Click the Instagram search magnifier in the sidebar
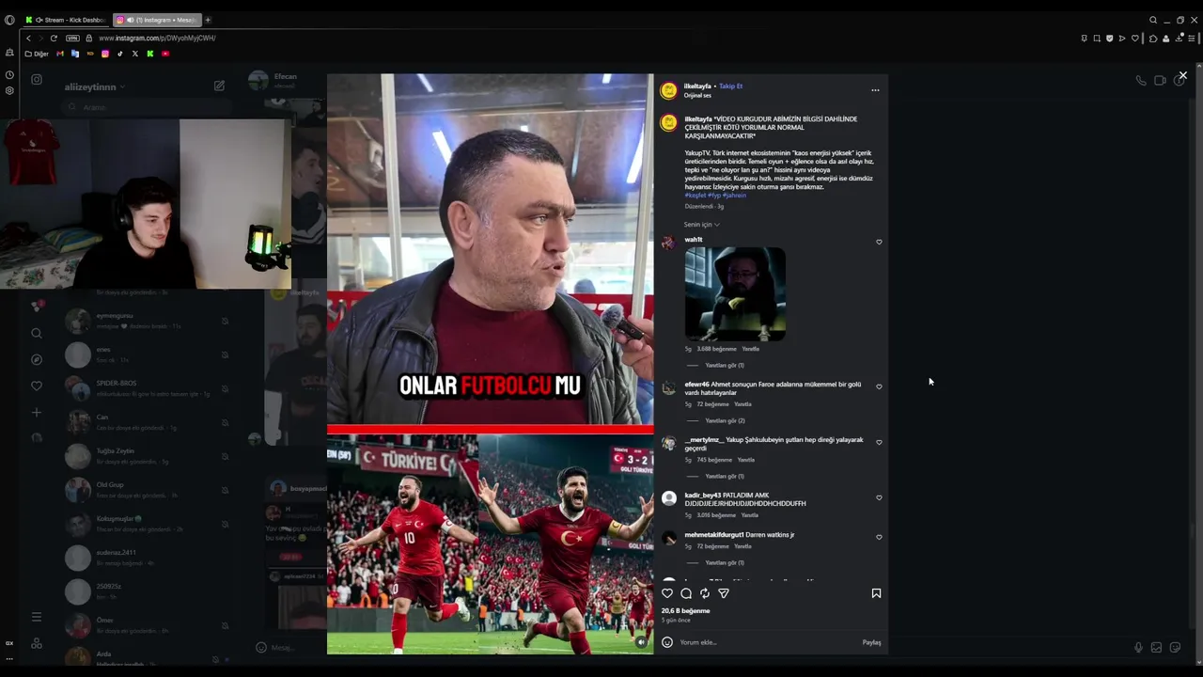 coord(37,333)
